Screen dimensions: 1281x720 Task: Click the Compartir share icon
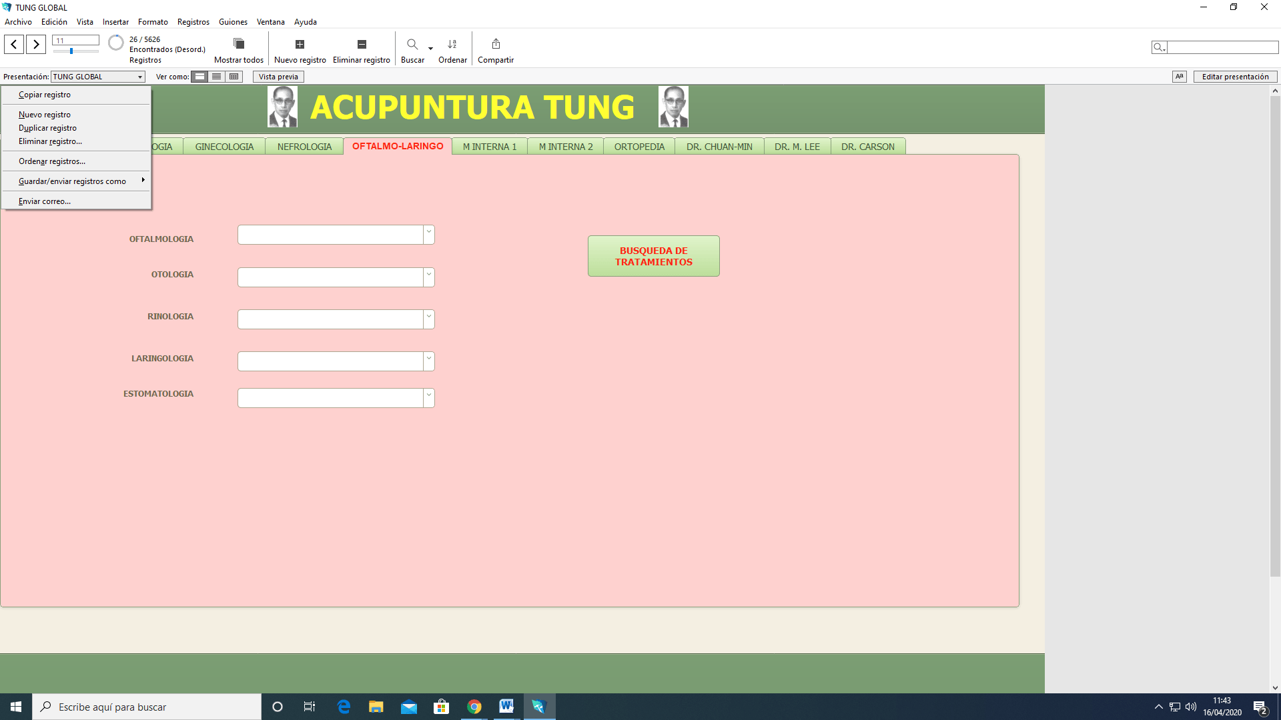pos(496,44)
